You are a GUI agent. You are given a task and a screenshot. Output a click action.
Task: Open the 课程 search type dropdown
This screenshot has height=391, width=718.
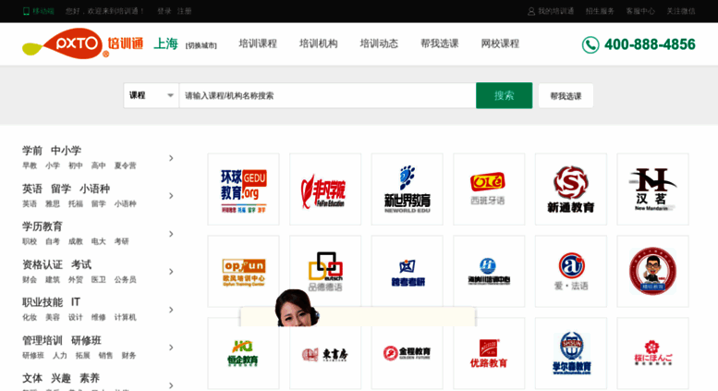152,95
